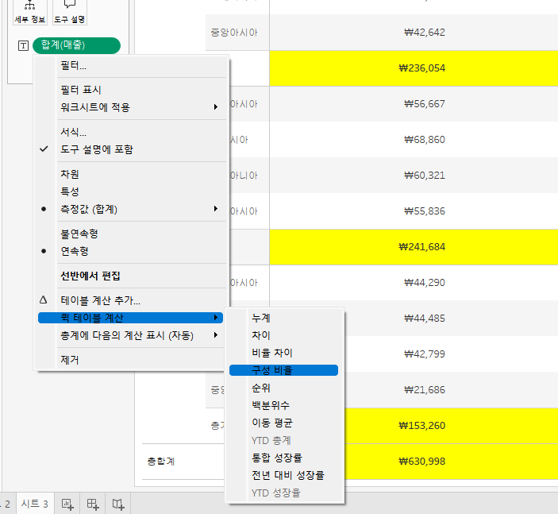Click the ₩42,642 table cell
The image size is (558, 514).
(414, 33)
